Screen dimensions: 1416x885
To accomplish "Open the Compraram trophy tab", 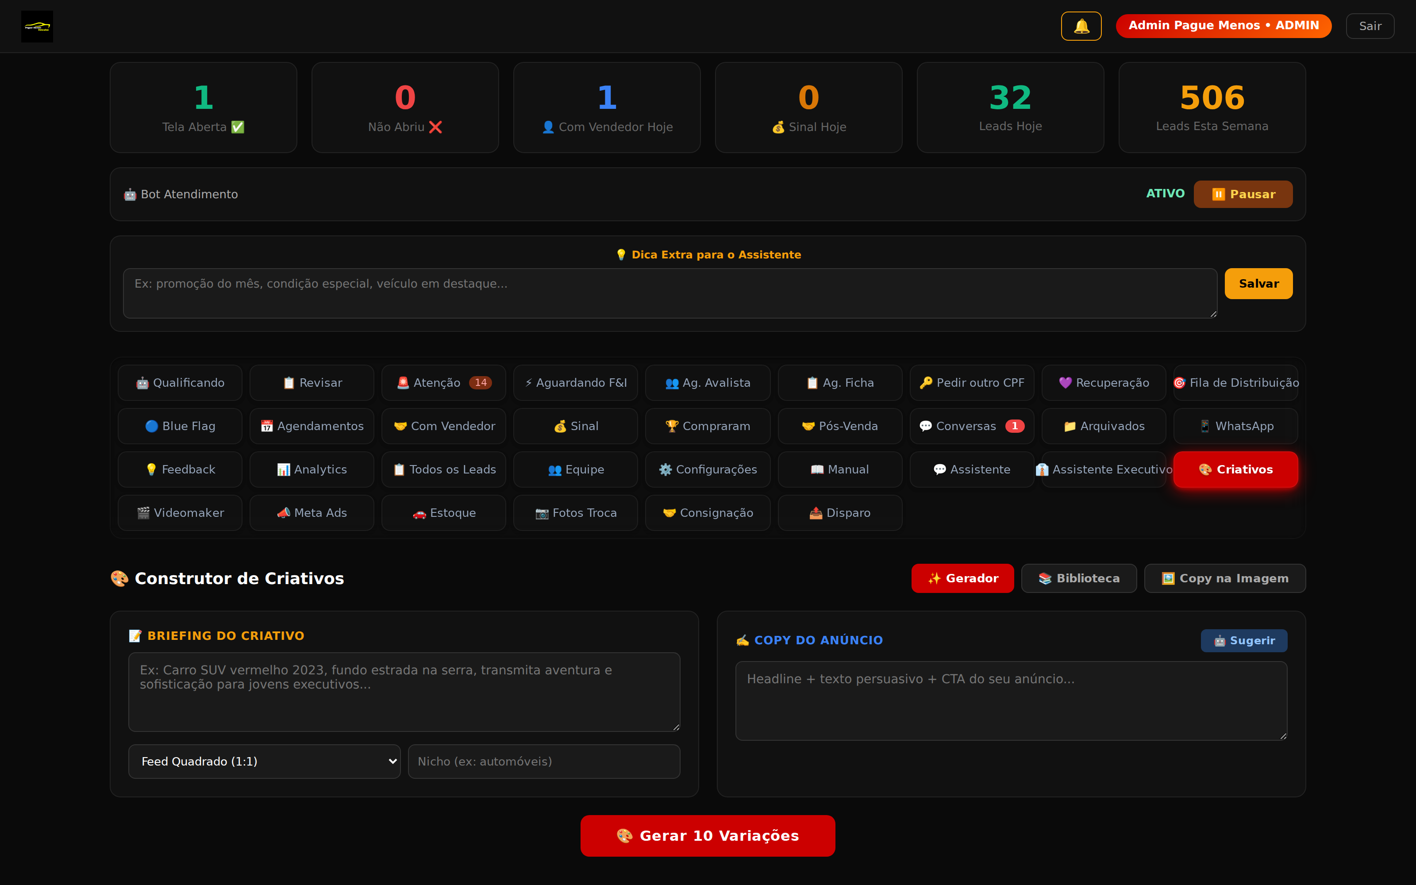I will pyautogui.click(x=708, y=426).
